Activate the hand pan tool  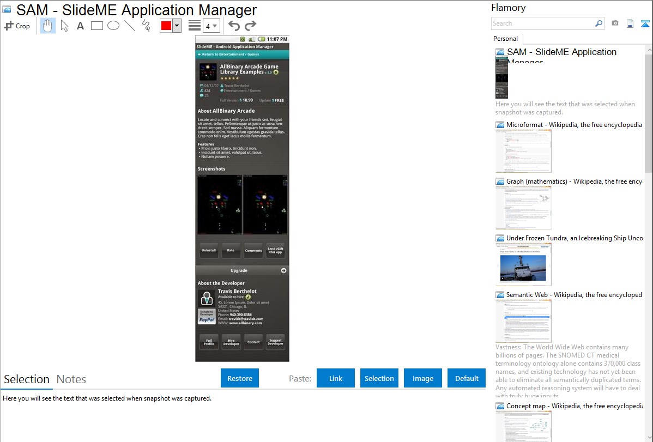tap(47, 26)
